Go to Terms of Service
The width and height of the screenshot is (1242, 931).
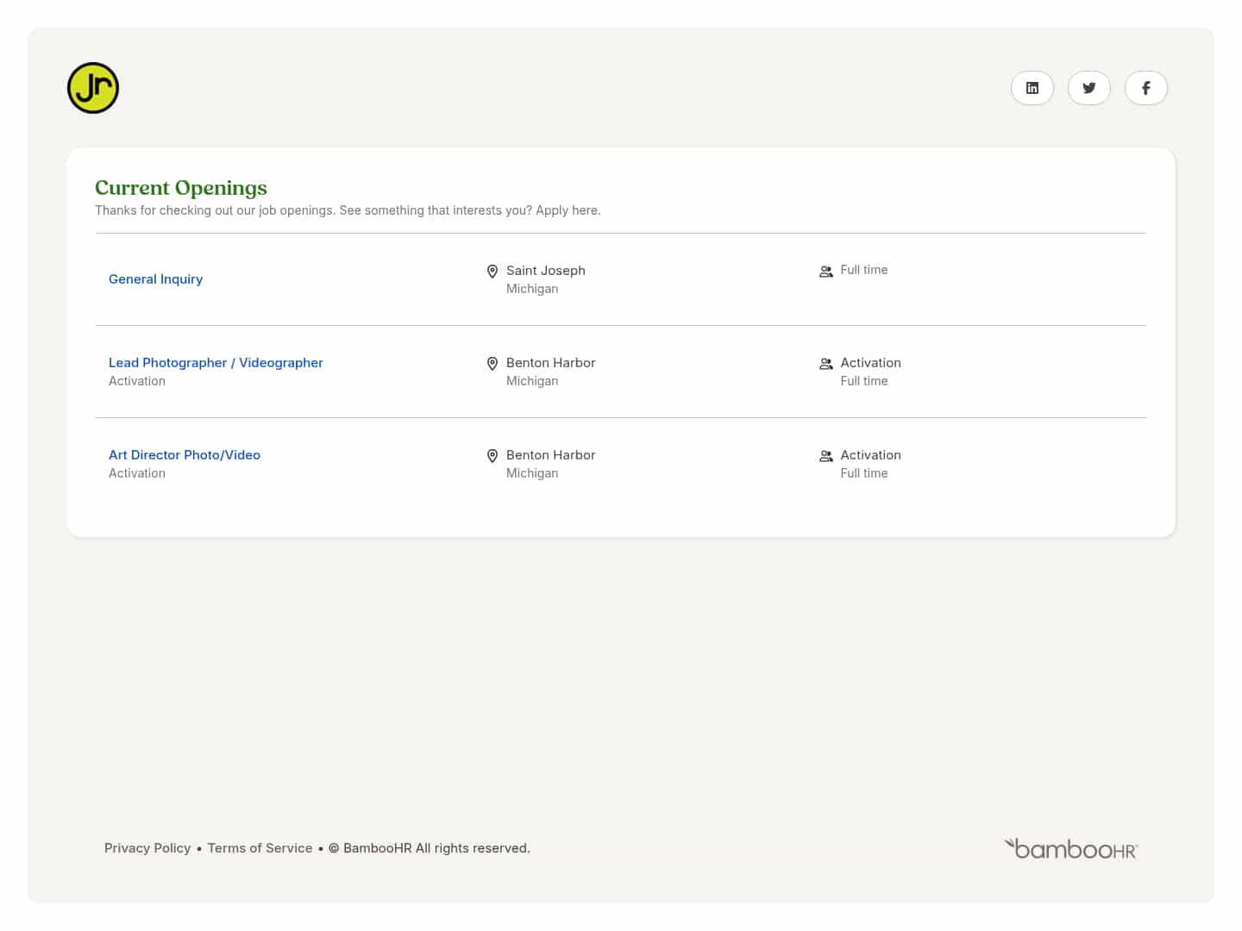260,848
